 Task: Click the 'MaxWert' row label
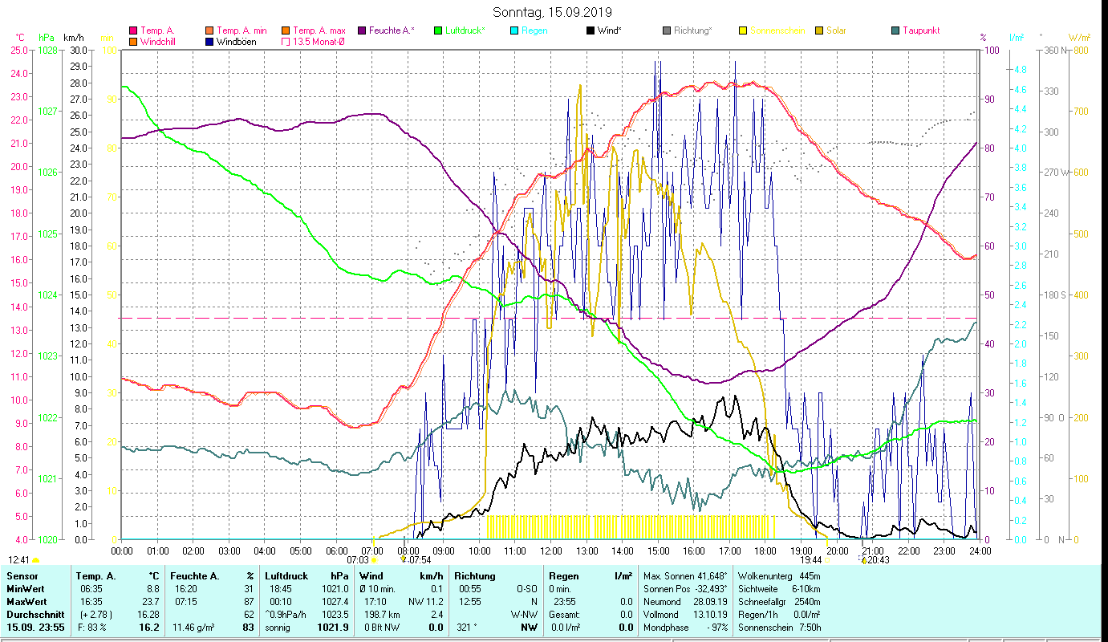(x=26, y=601)
